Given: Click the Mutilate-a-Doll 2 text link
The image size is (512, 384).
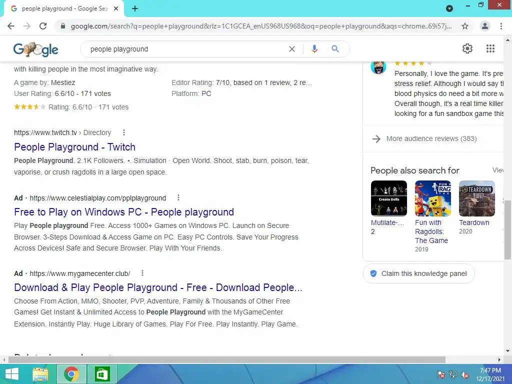Looking at the screenshot, I should pyautogui.click(x=387, y=227).
